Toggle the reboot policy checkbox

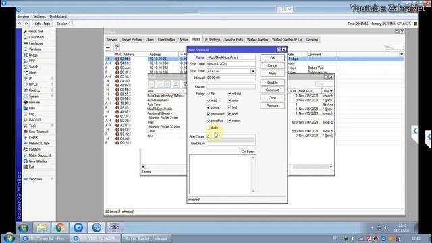[230, 94]
